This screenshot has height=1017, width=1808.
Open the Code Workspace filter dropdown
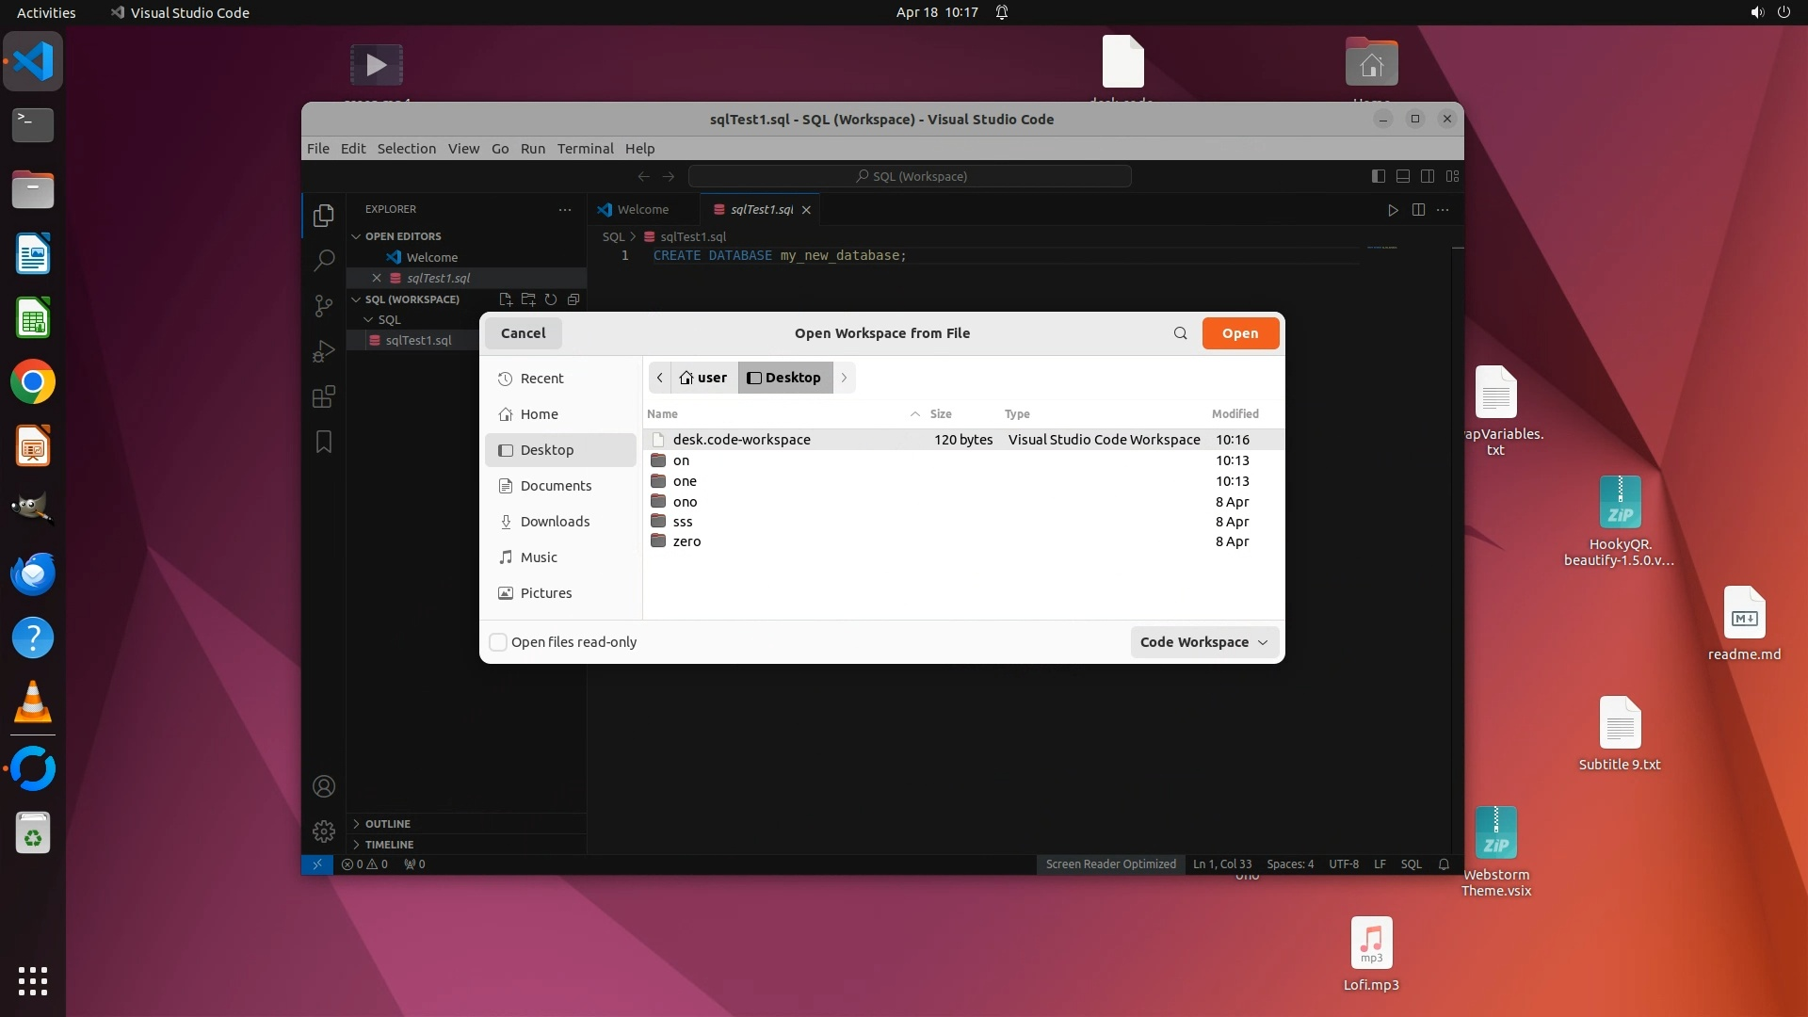[x=1203, y=642]
